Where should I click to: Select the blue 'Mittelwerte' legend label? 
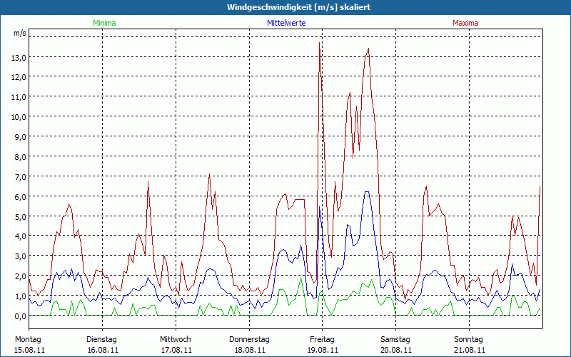coord(286,23)
